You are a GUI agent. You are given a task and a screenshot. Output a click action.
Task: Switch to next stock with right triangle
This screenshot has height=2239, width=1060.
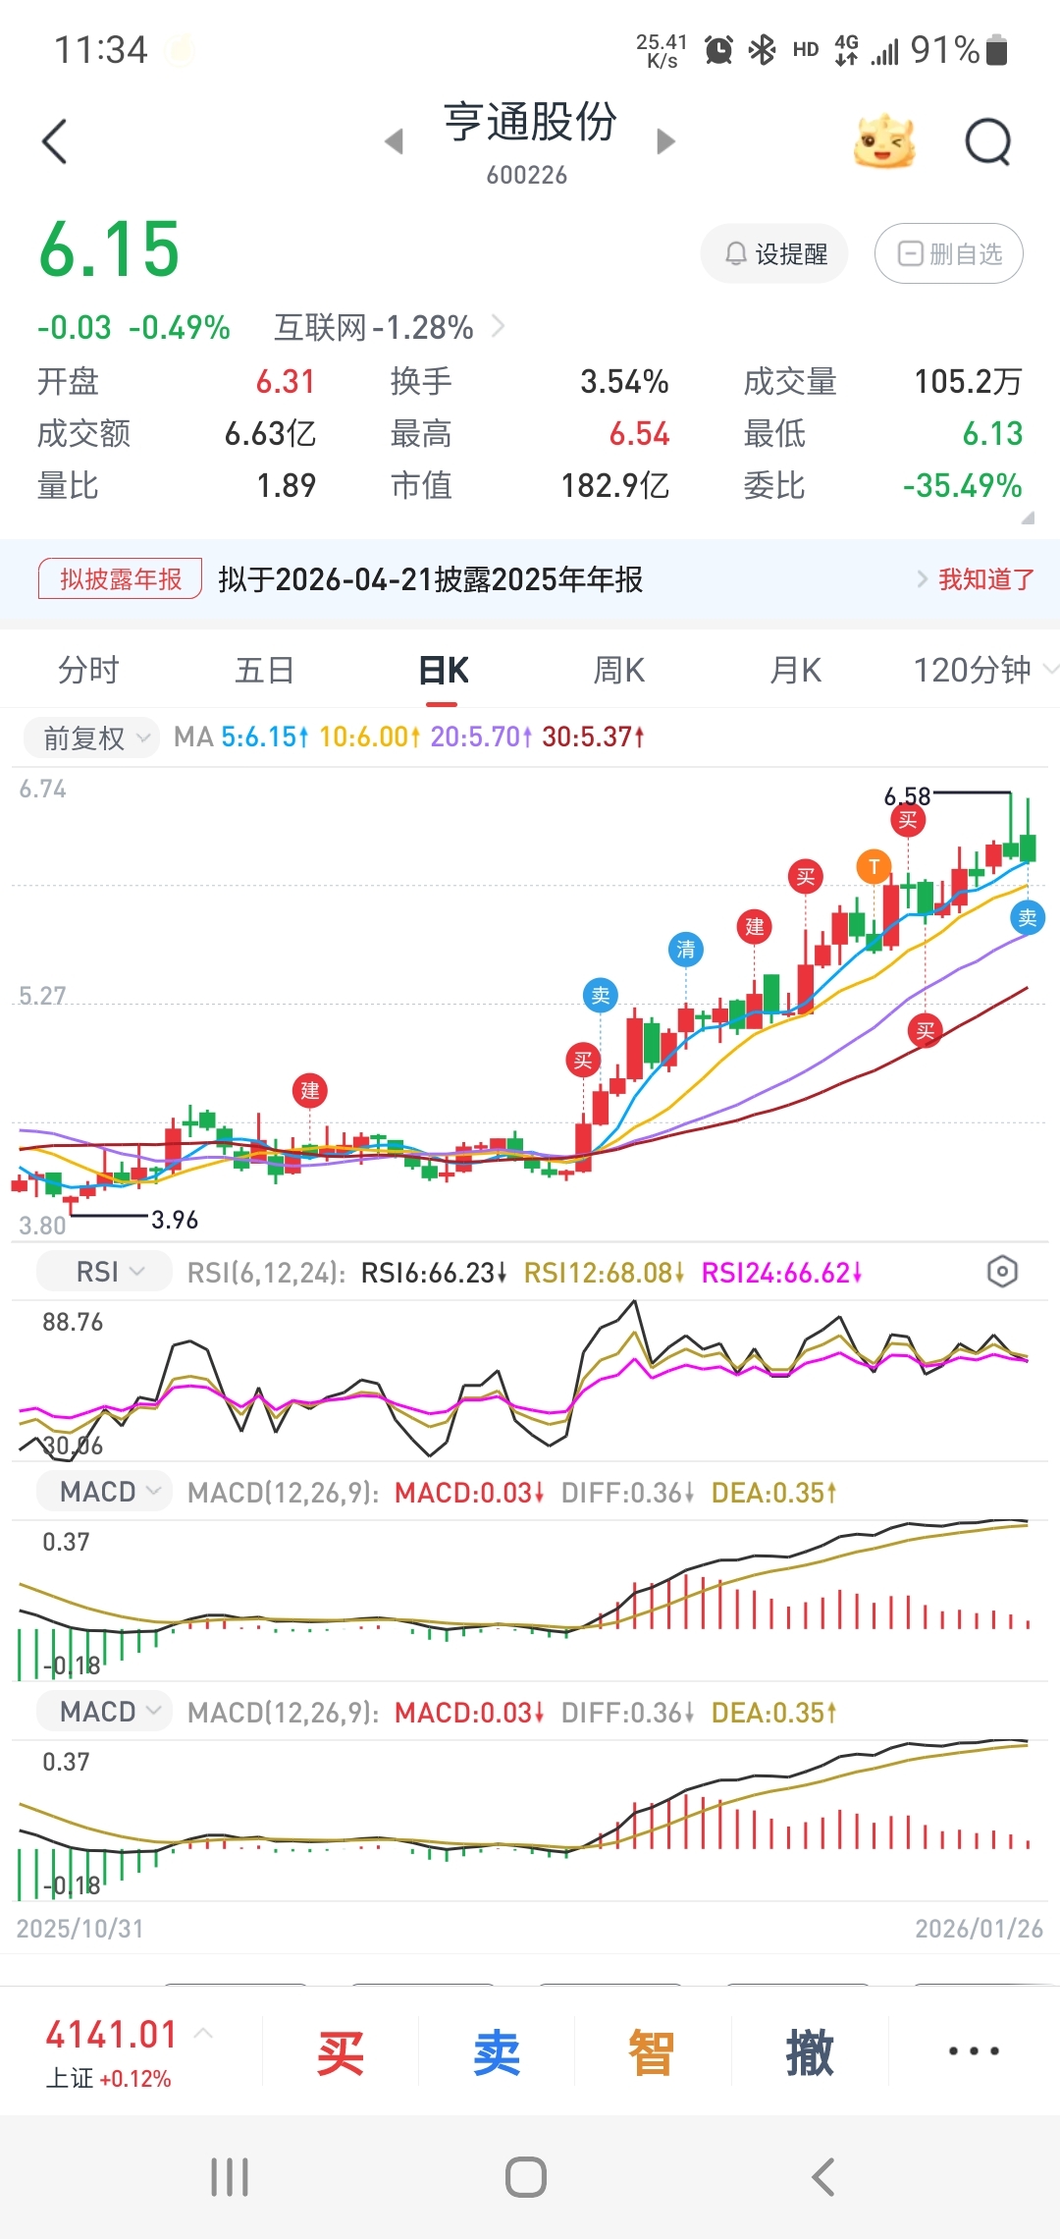[x=666, y=141]
